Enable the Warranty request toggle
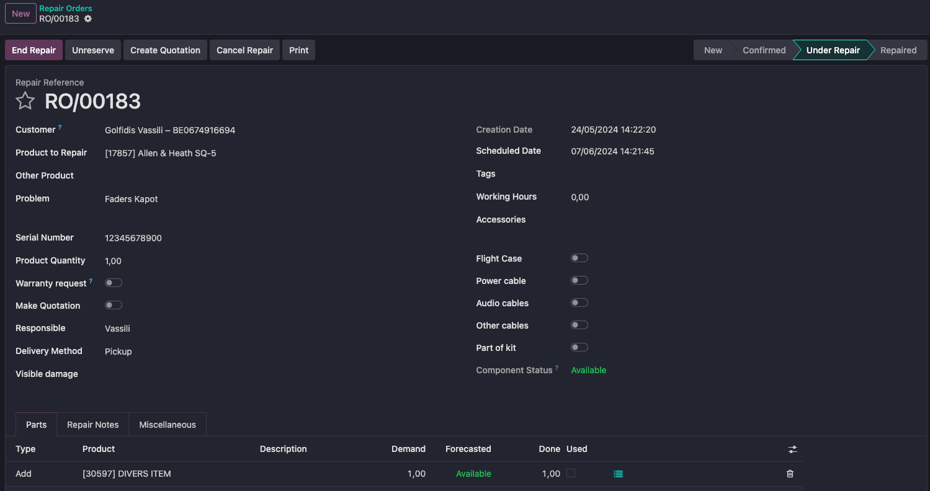Viewport: 930px width, 491px height. 114,283
